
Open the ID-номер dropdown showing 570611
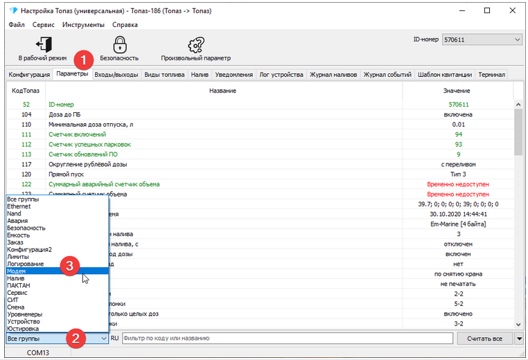[482, 40]
